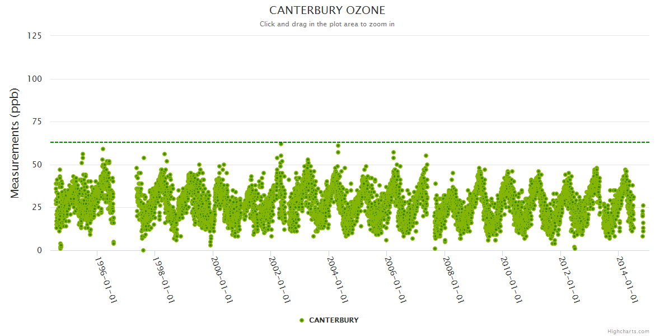This screenshot has height=336, width=655.
Task: Select the 25 y-axis tick label
Action: tap(36, 208)
